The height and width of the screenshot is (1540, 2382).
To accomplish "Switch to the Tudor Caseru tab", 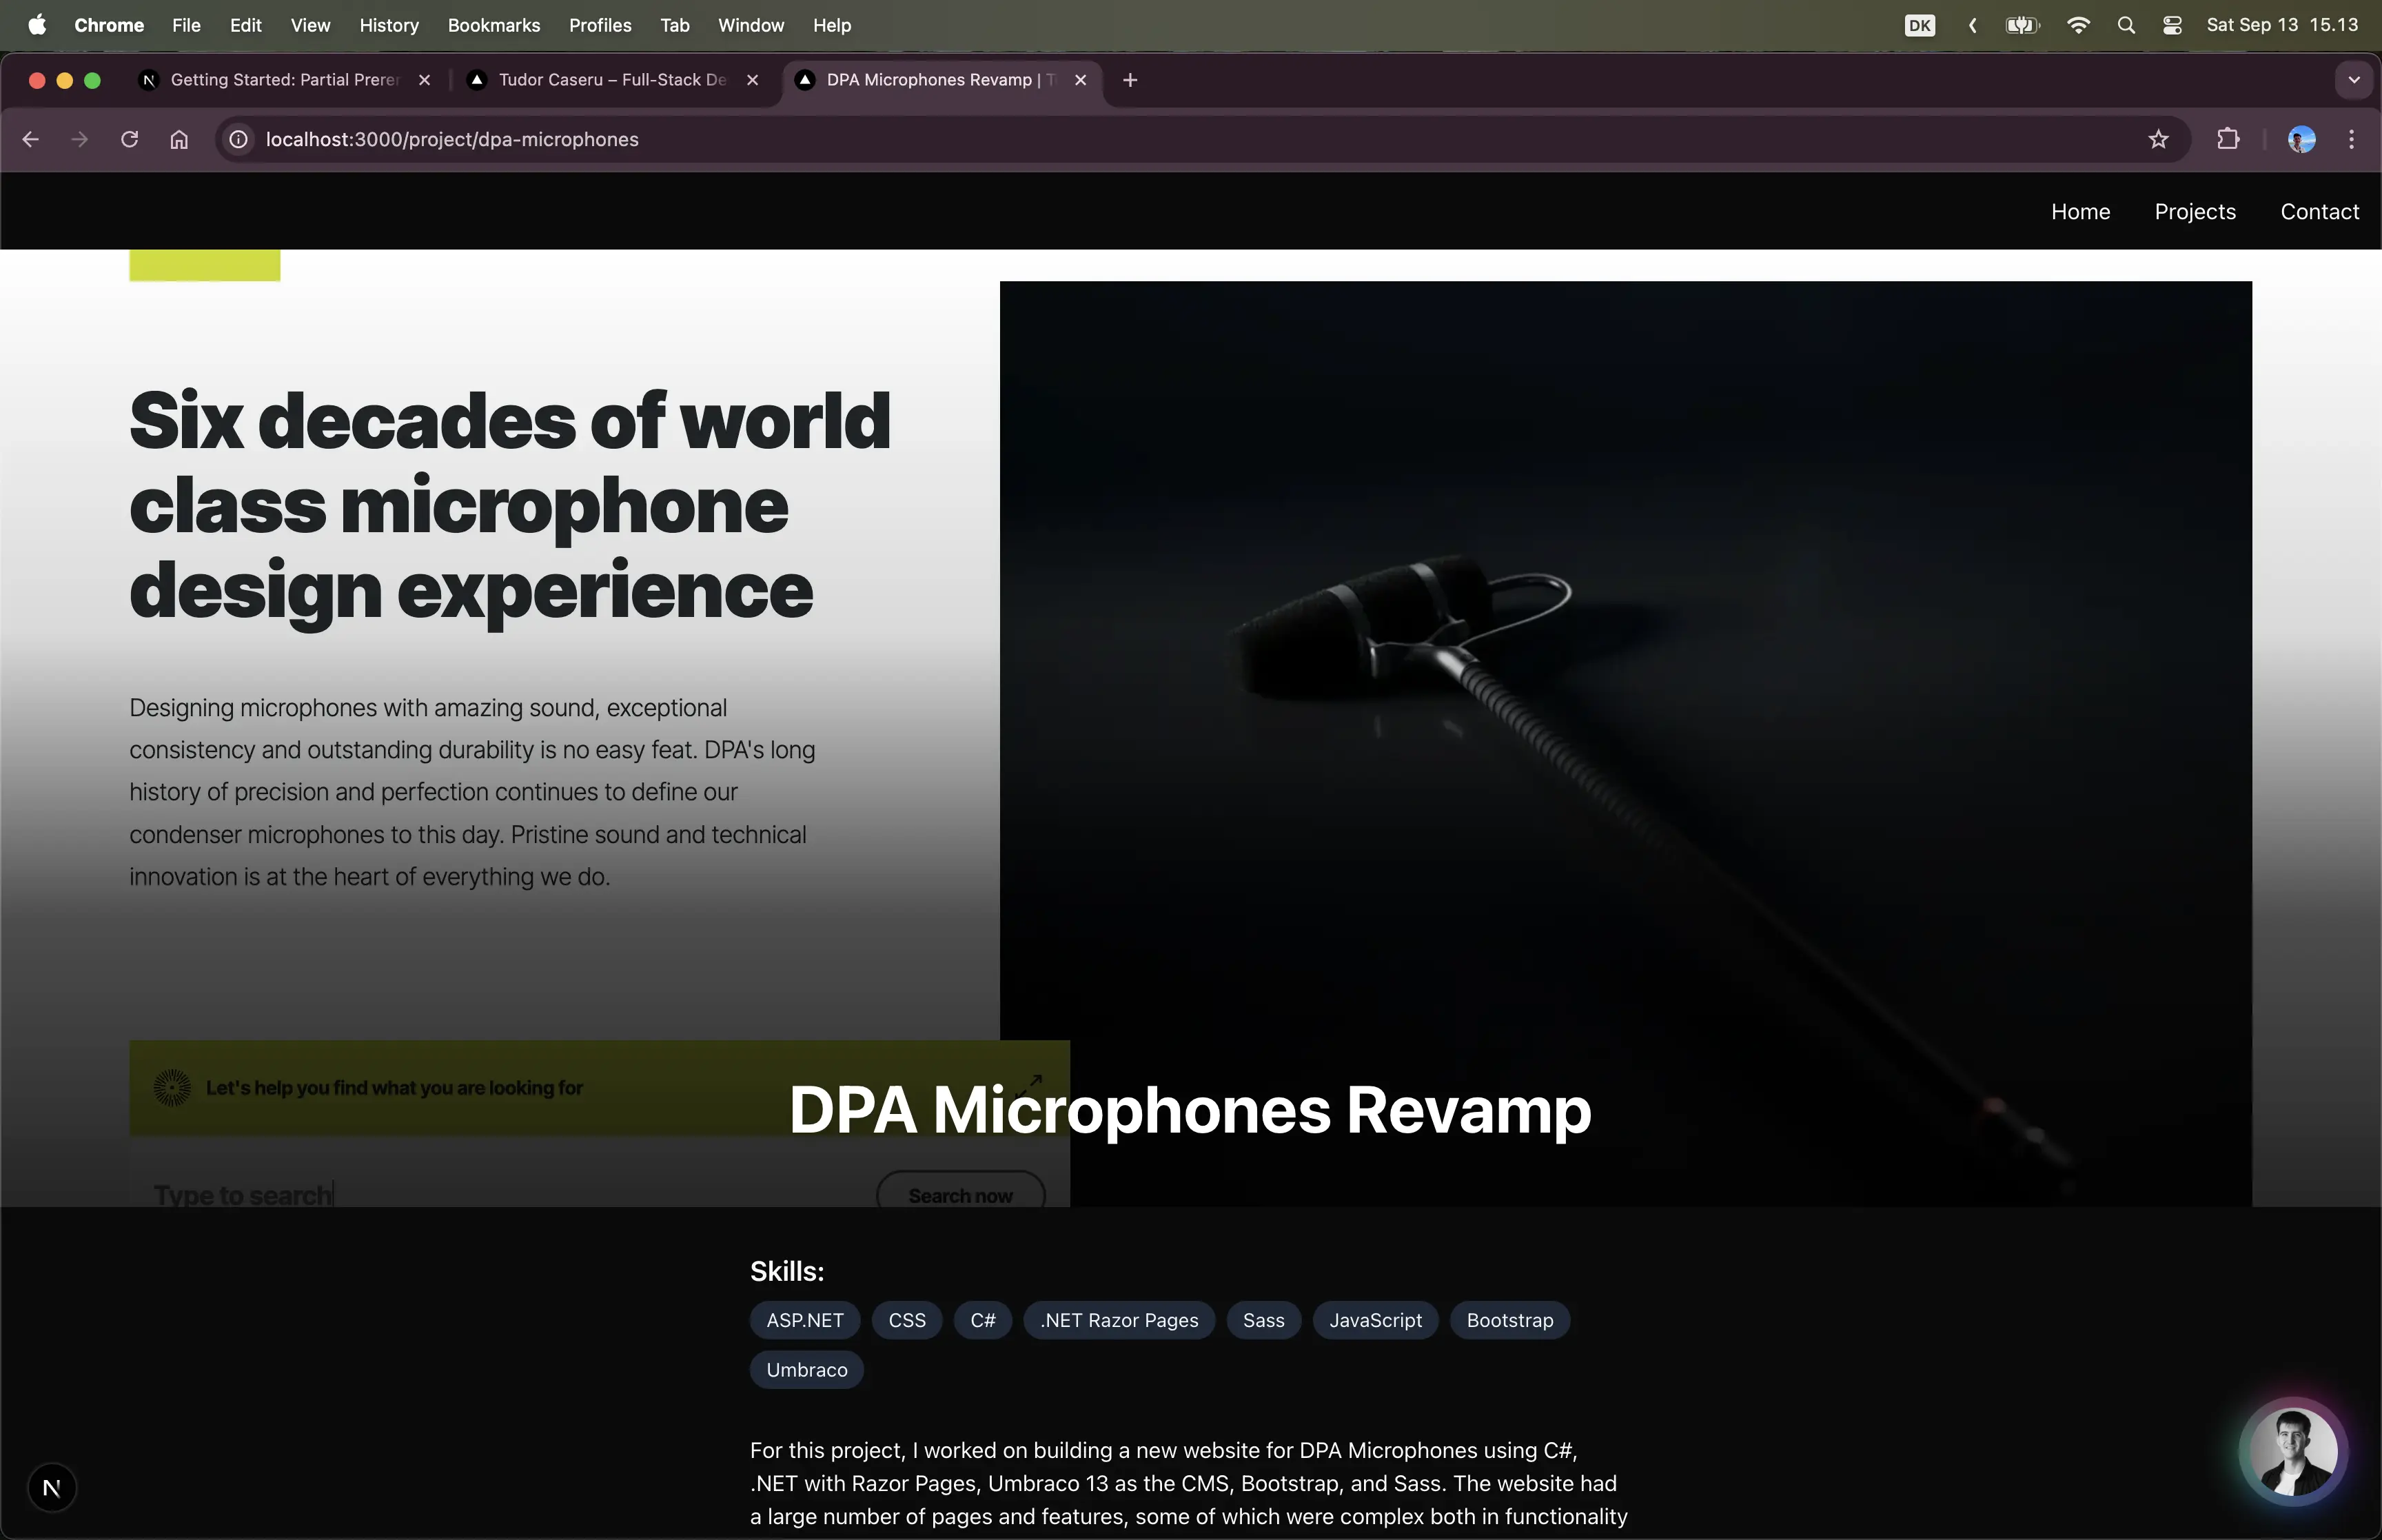I will [612, 80].
